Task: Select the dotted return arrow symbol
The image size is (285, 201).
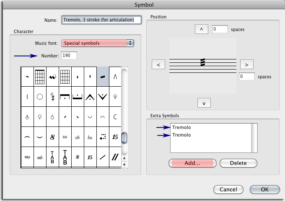Action: coord(103,137)
